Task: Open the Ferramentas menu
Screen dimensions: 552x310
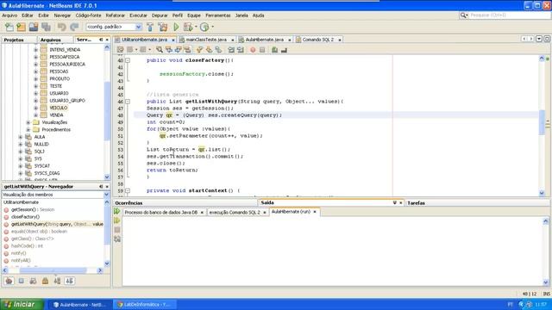Action: [218, 15]
